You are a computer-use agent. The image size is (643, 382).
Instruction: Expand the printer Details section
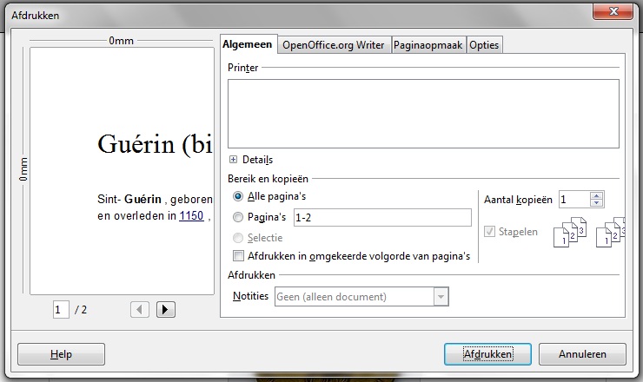click(x=234, y=160)
